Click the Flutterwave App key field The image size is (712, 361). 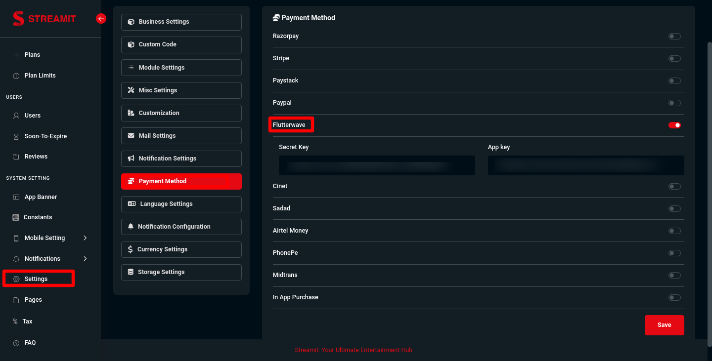pyautogui.click(x=586, y=165)
